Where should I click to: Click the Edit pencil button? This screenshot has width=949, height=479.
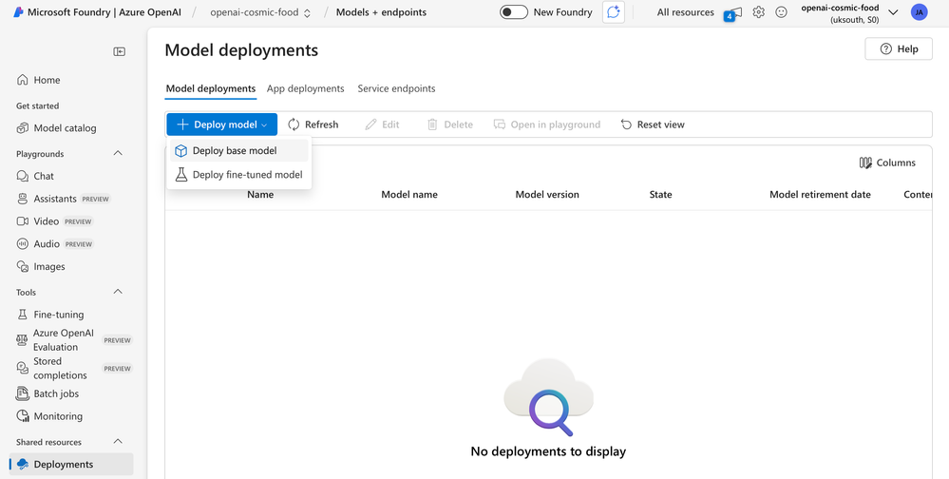click(382, 125)
